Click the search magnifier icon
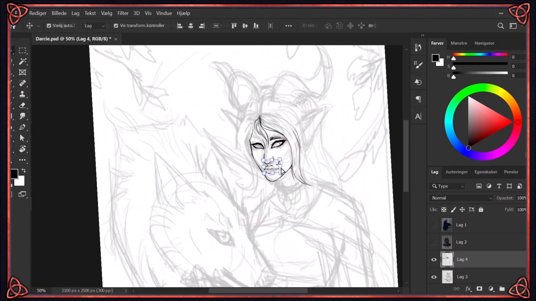The height and width of the screenshot is (301, 536). 501,26
